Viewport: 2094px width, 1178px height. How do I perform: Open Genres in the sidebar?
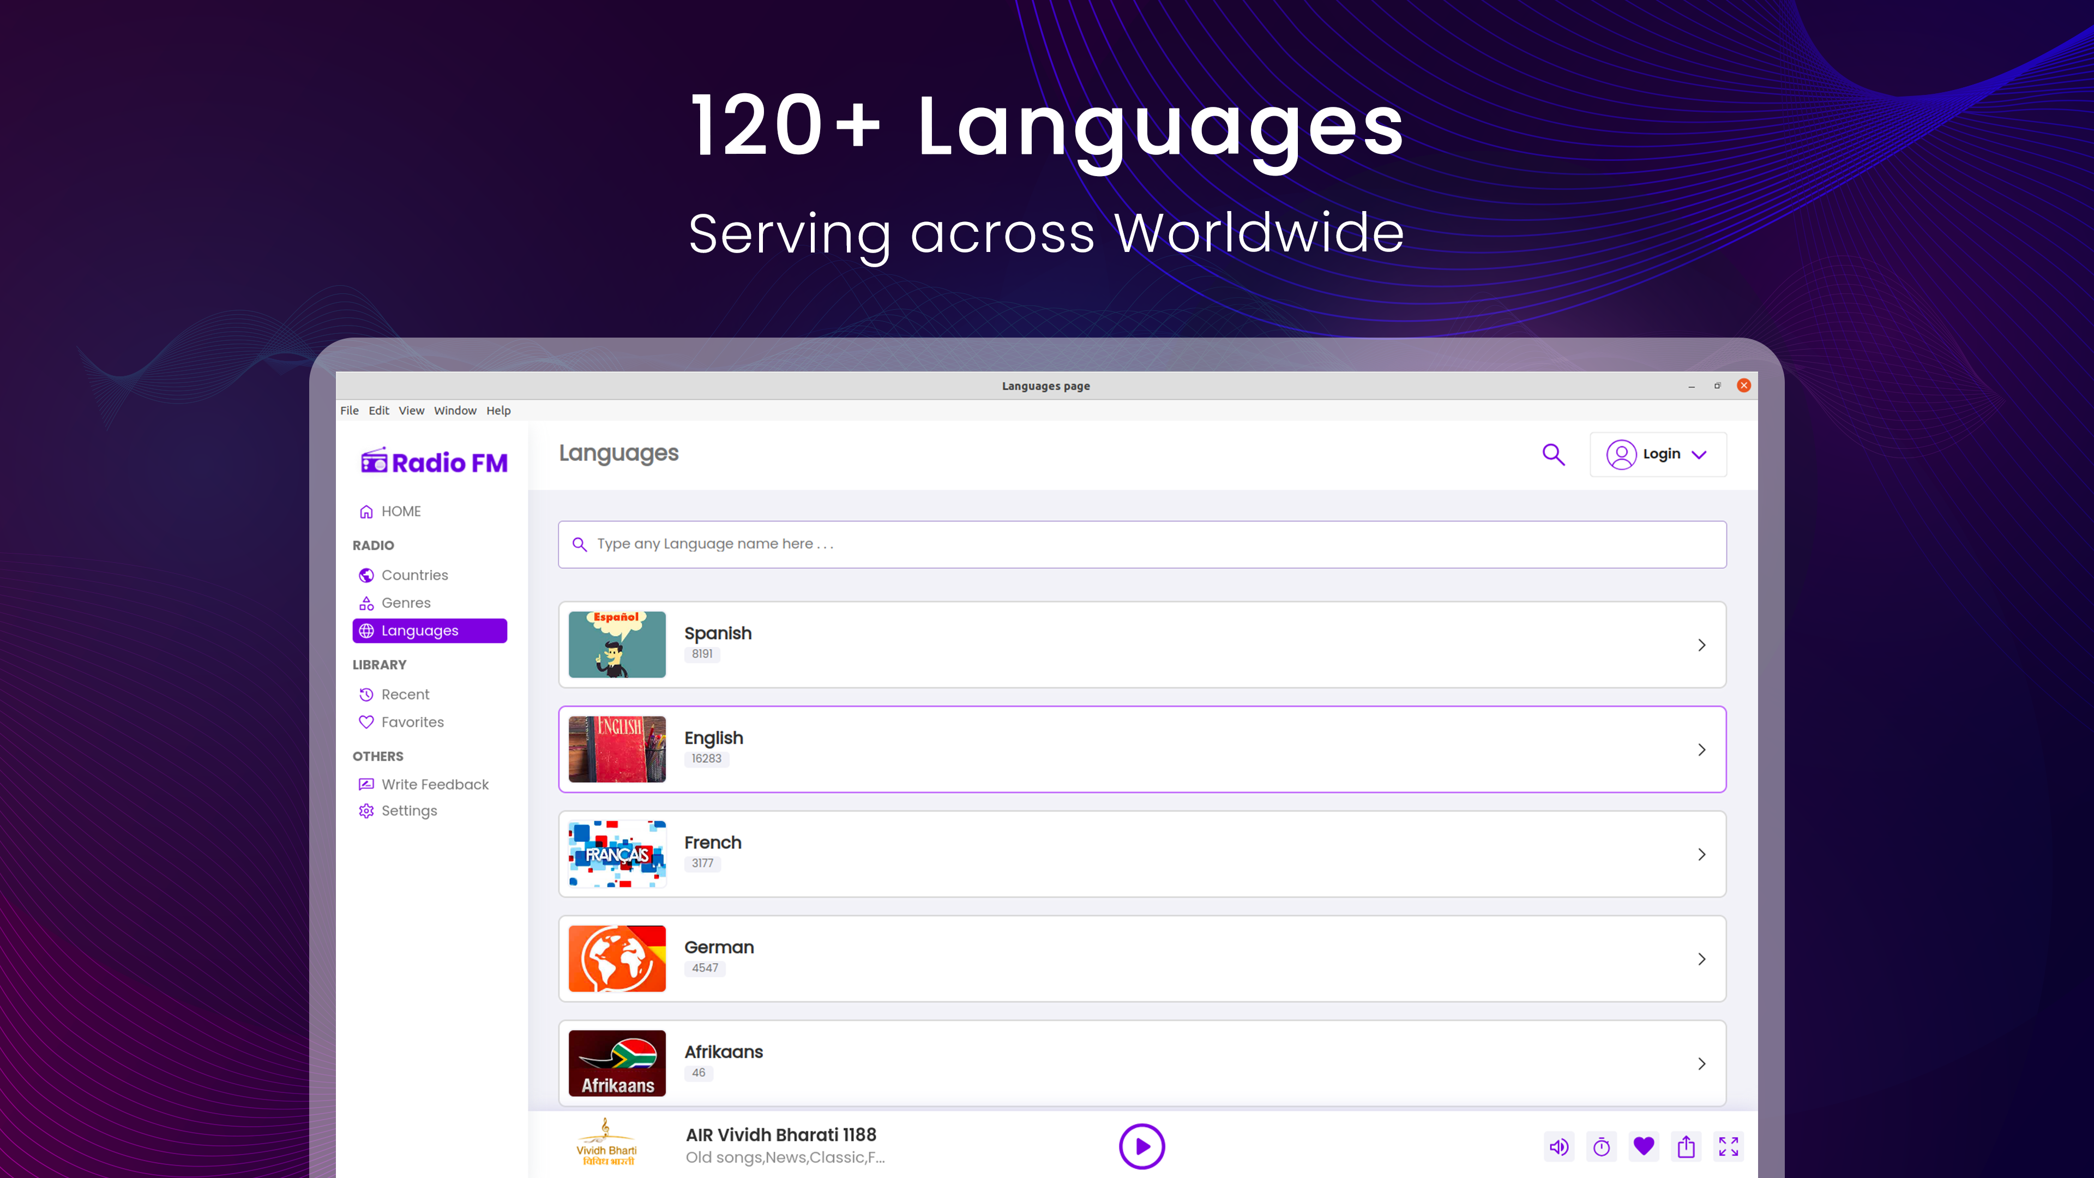406,603
